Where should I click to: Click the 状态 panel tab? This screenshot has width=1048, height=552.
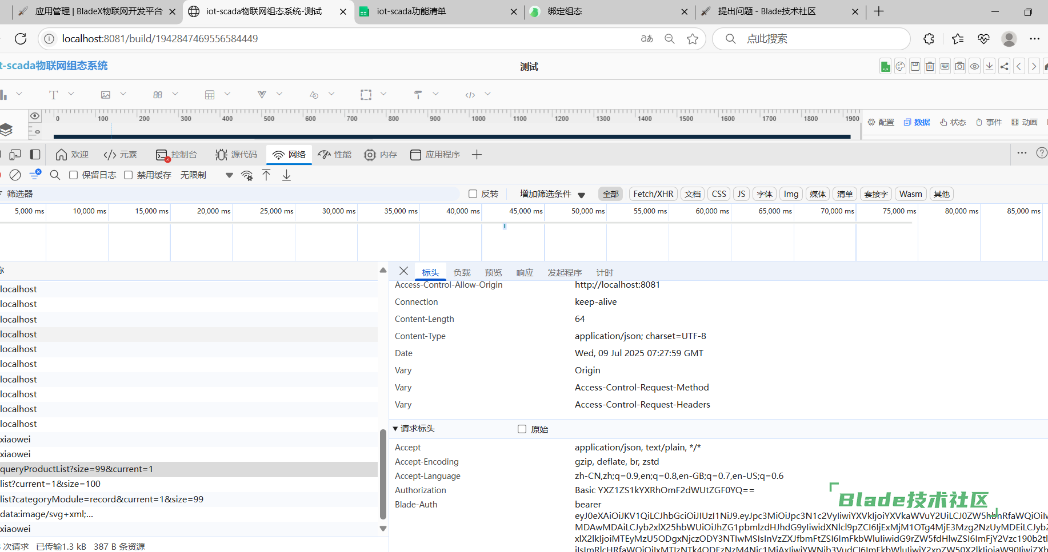(x=953, y=122)
